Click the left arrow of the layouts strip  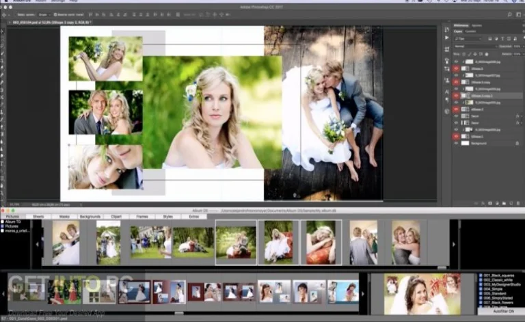pyautogui.click(x=3, y=292)
